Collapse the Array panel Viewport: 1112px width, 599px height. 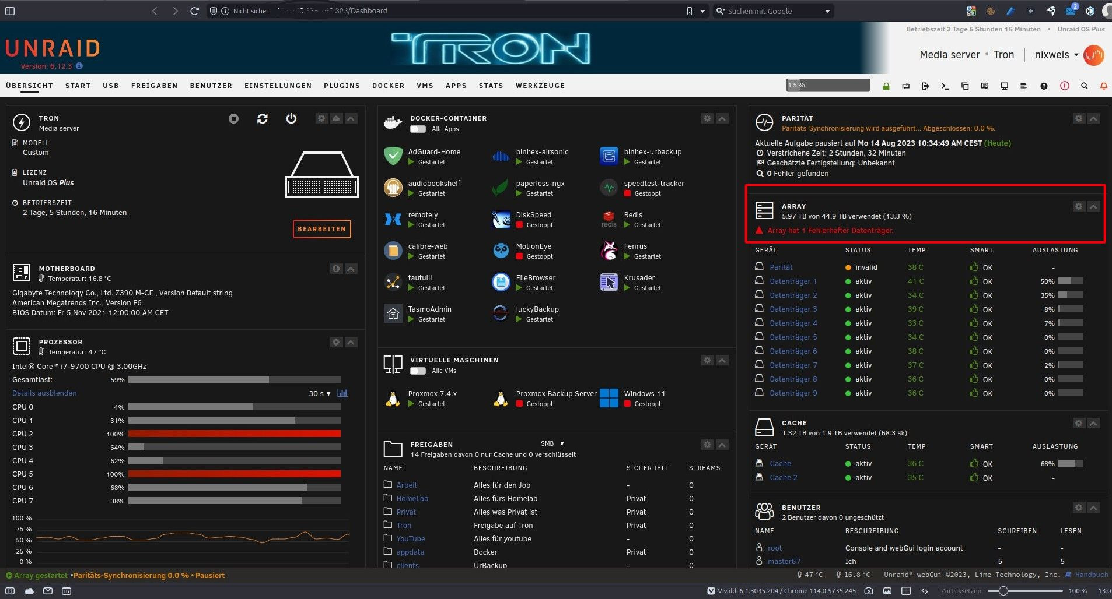click(1094, 206)
